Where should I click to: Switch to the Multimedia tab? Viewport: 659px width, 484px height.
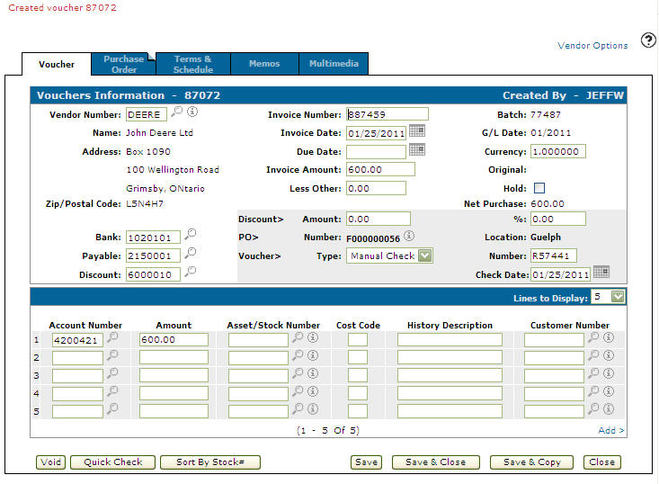[x=334, y=64]
